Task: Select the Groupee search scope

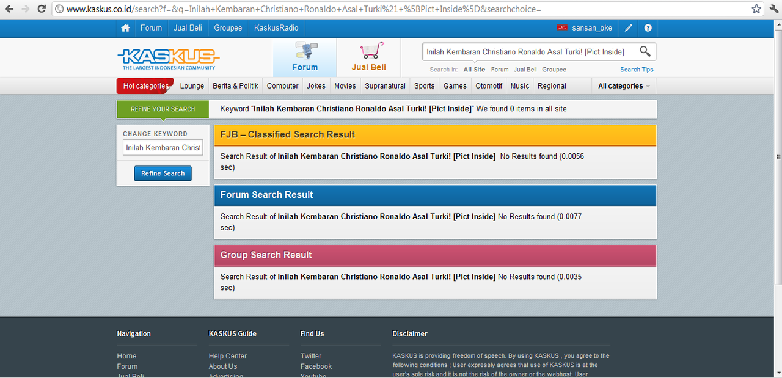Action: (554, 70)
